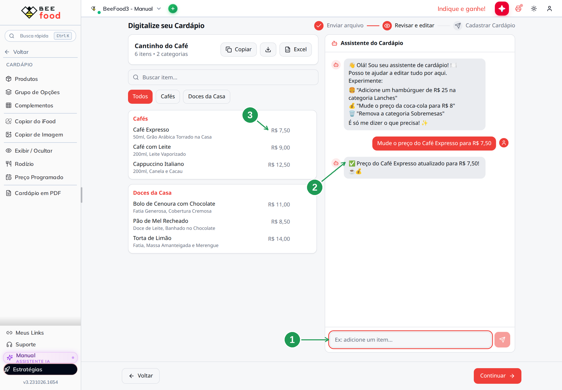This screenshot has height=390, width=562.
Task: Open Estratégias button
Action: click(40, 369)
